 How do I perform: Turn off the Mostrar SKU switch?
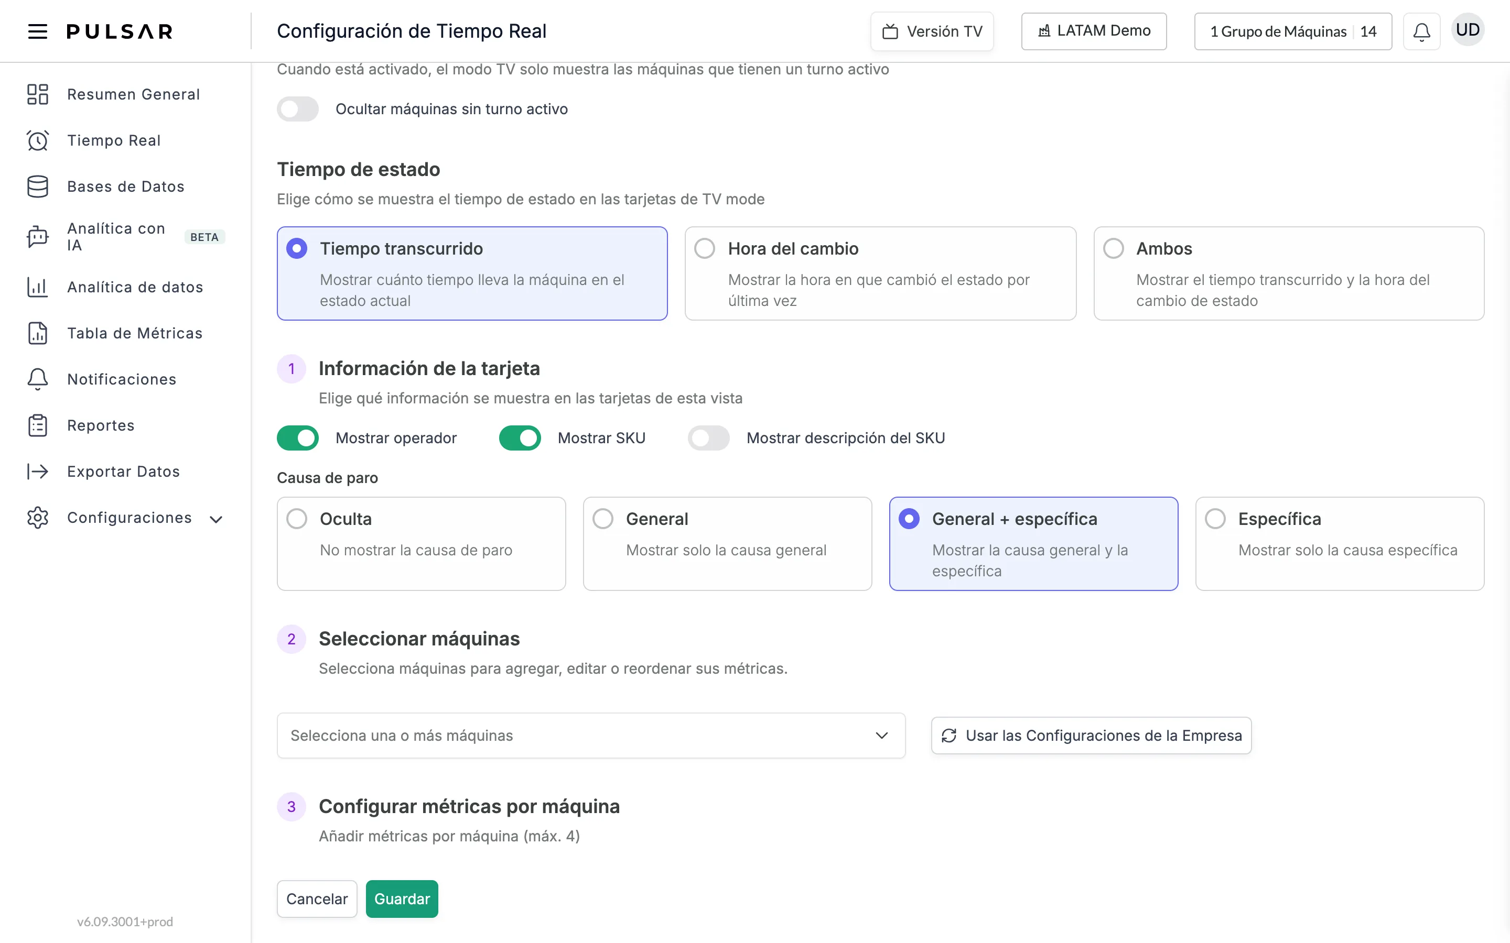(520, 438)
